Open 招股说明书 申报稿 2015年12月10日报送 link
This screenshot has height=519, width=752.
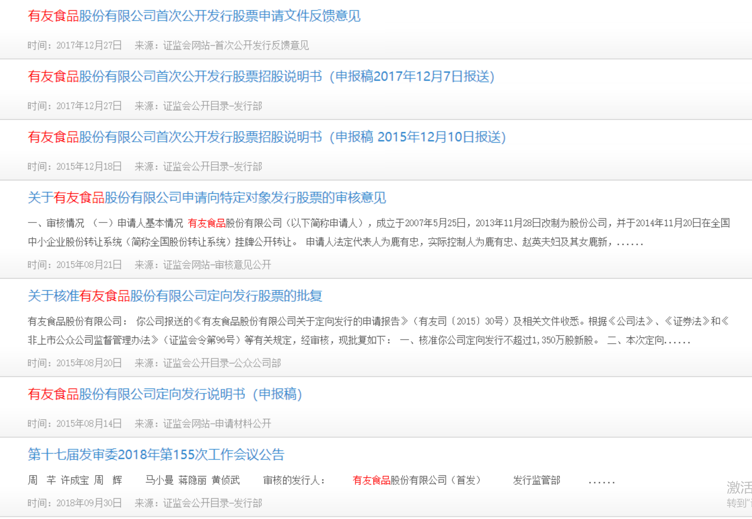[x=267, y=137]
